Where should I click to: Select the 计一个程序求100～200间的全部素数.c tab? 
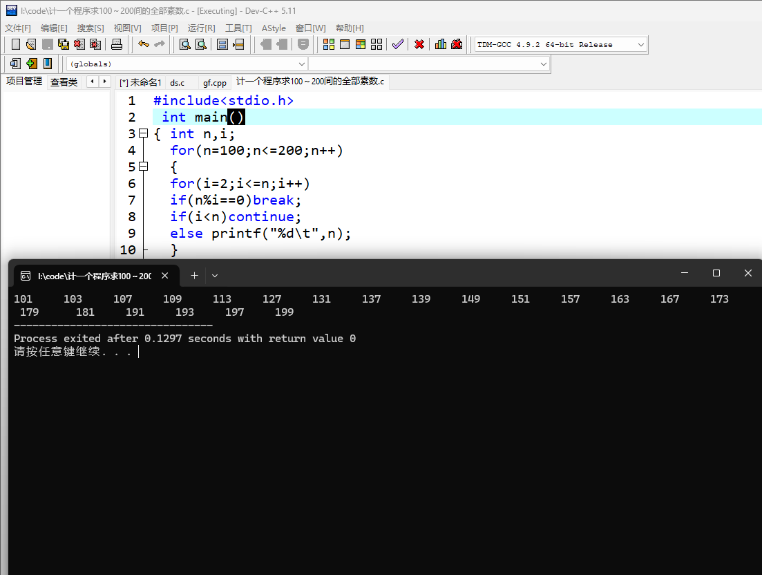coord(310,81)
